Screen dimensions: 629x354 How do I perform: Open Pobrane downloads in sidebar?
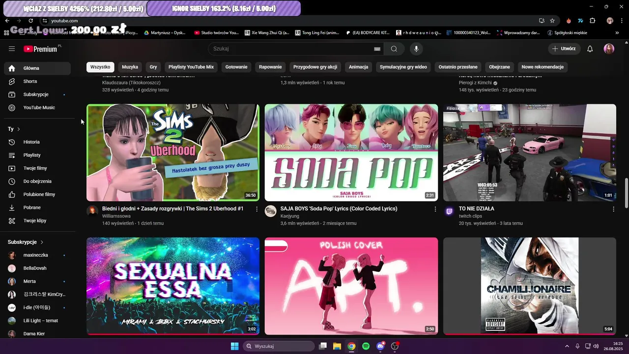click(x=37, y=207)
